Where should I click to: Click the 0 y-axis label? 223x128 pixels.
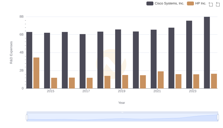23,88
